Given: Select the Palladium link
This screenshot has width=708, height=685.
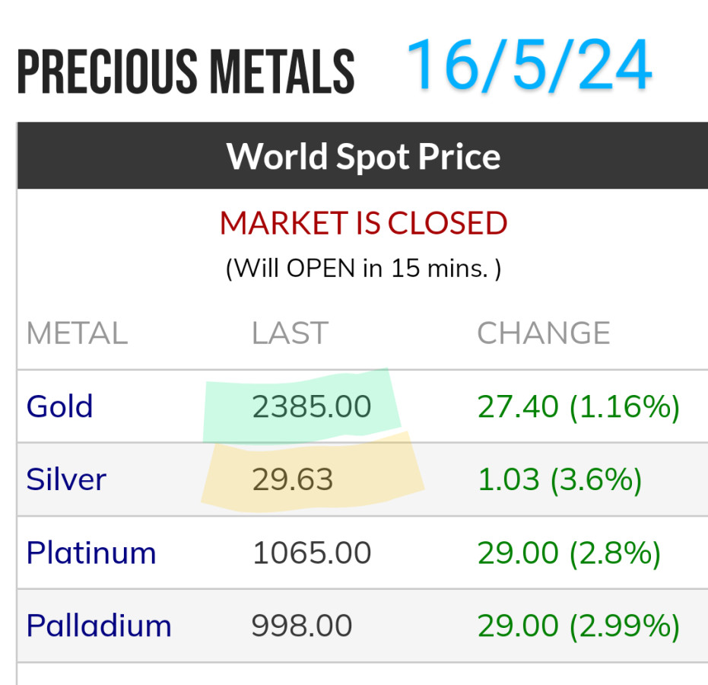Looking at the screenshot, I should (x=99, y=626).
